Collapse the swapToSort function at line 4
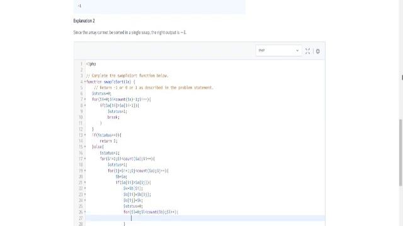This screenshot has height=226, width=403. (85, 82)
